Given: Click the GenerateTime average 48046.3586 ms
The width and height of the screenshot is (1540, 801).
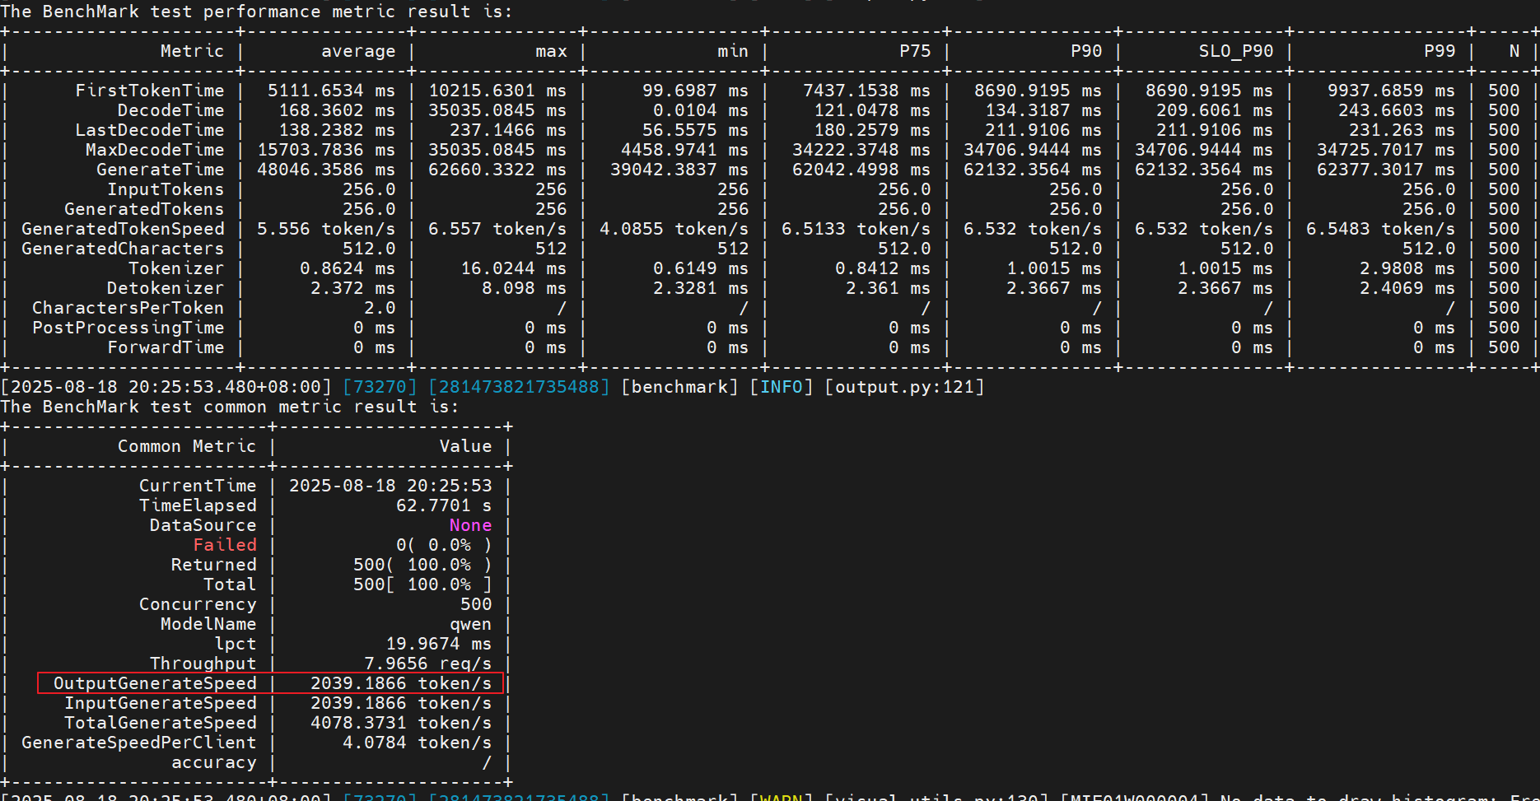Looking at the screenshot, I should [x=326, y=170].
